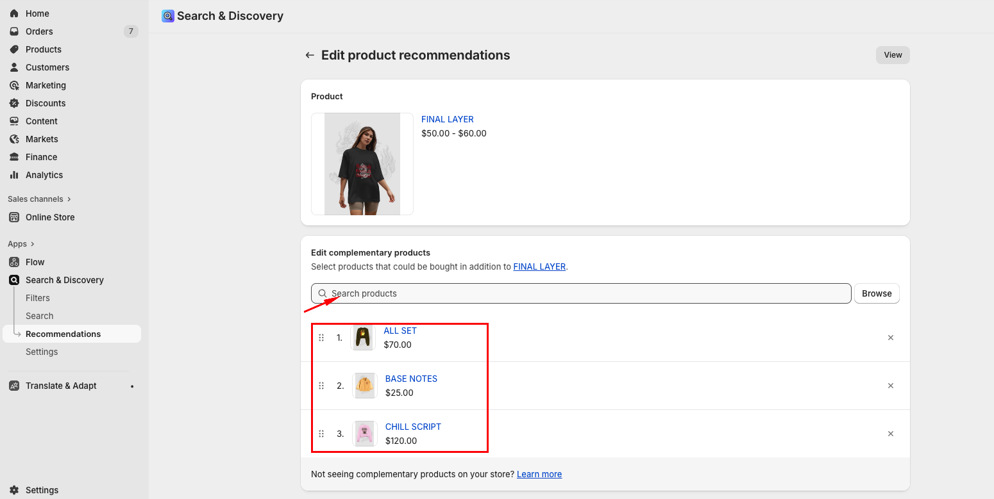Open the CHILL SCRIPT product link
This screenshot has height=499, width=994.
(x=413, y=427)
